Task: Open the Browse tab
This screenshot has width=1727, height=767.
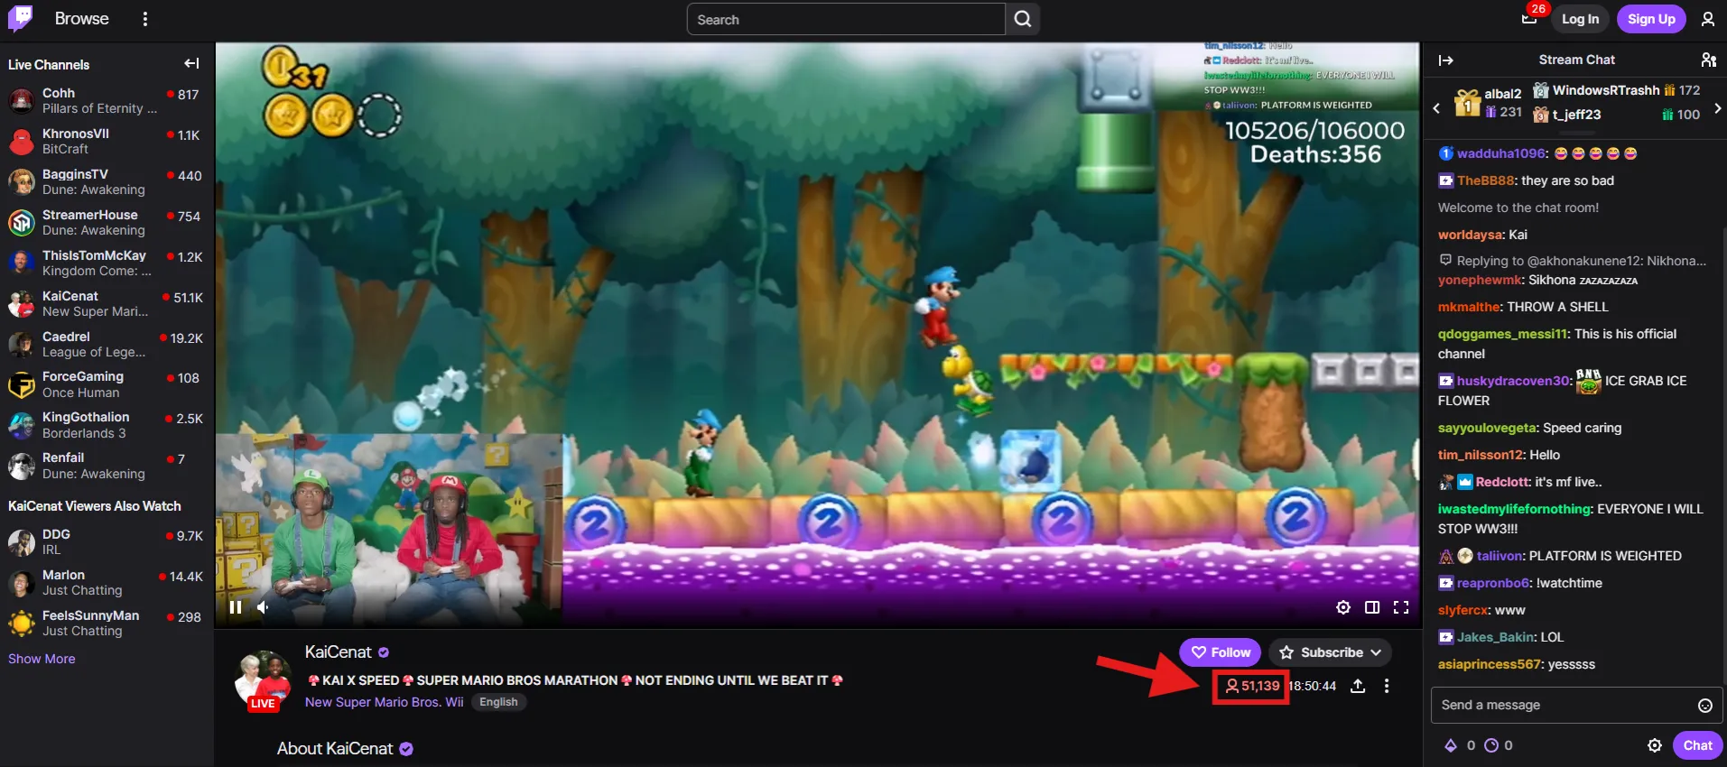Action: (81, 19)
